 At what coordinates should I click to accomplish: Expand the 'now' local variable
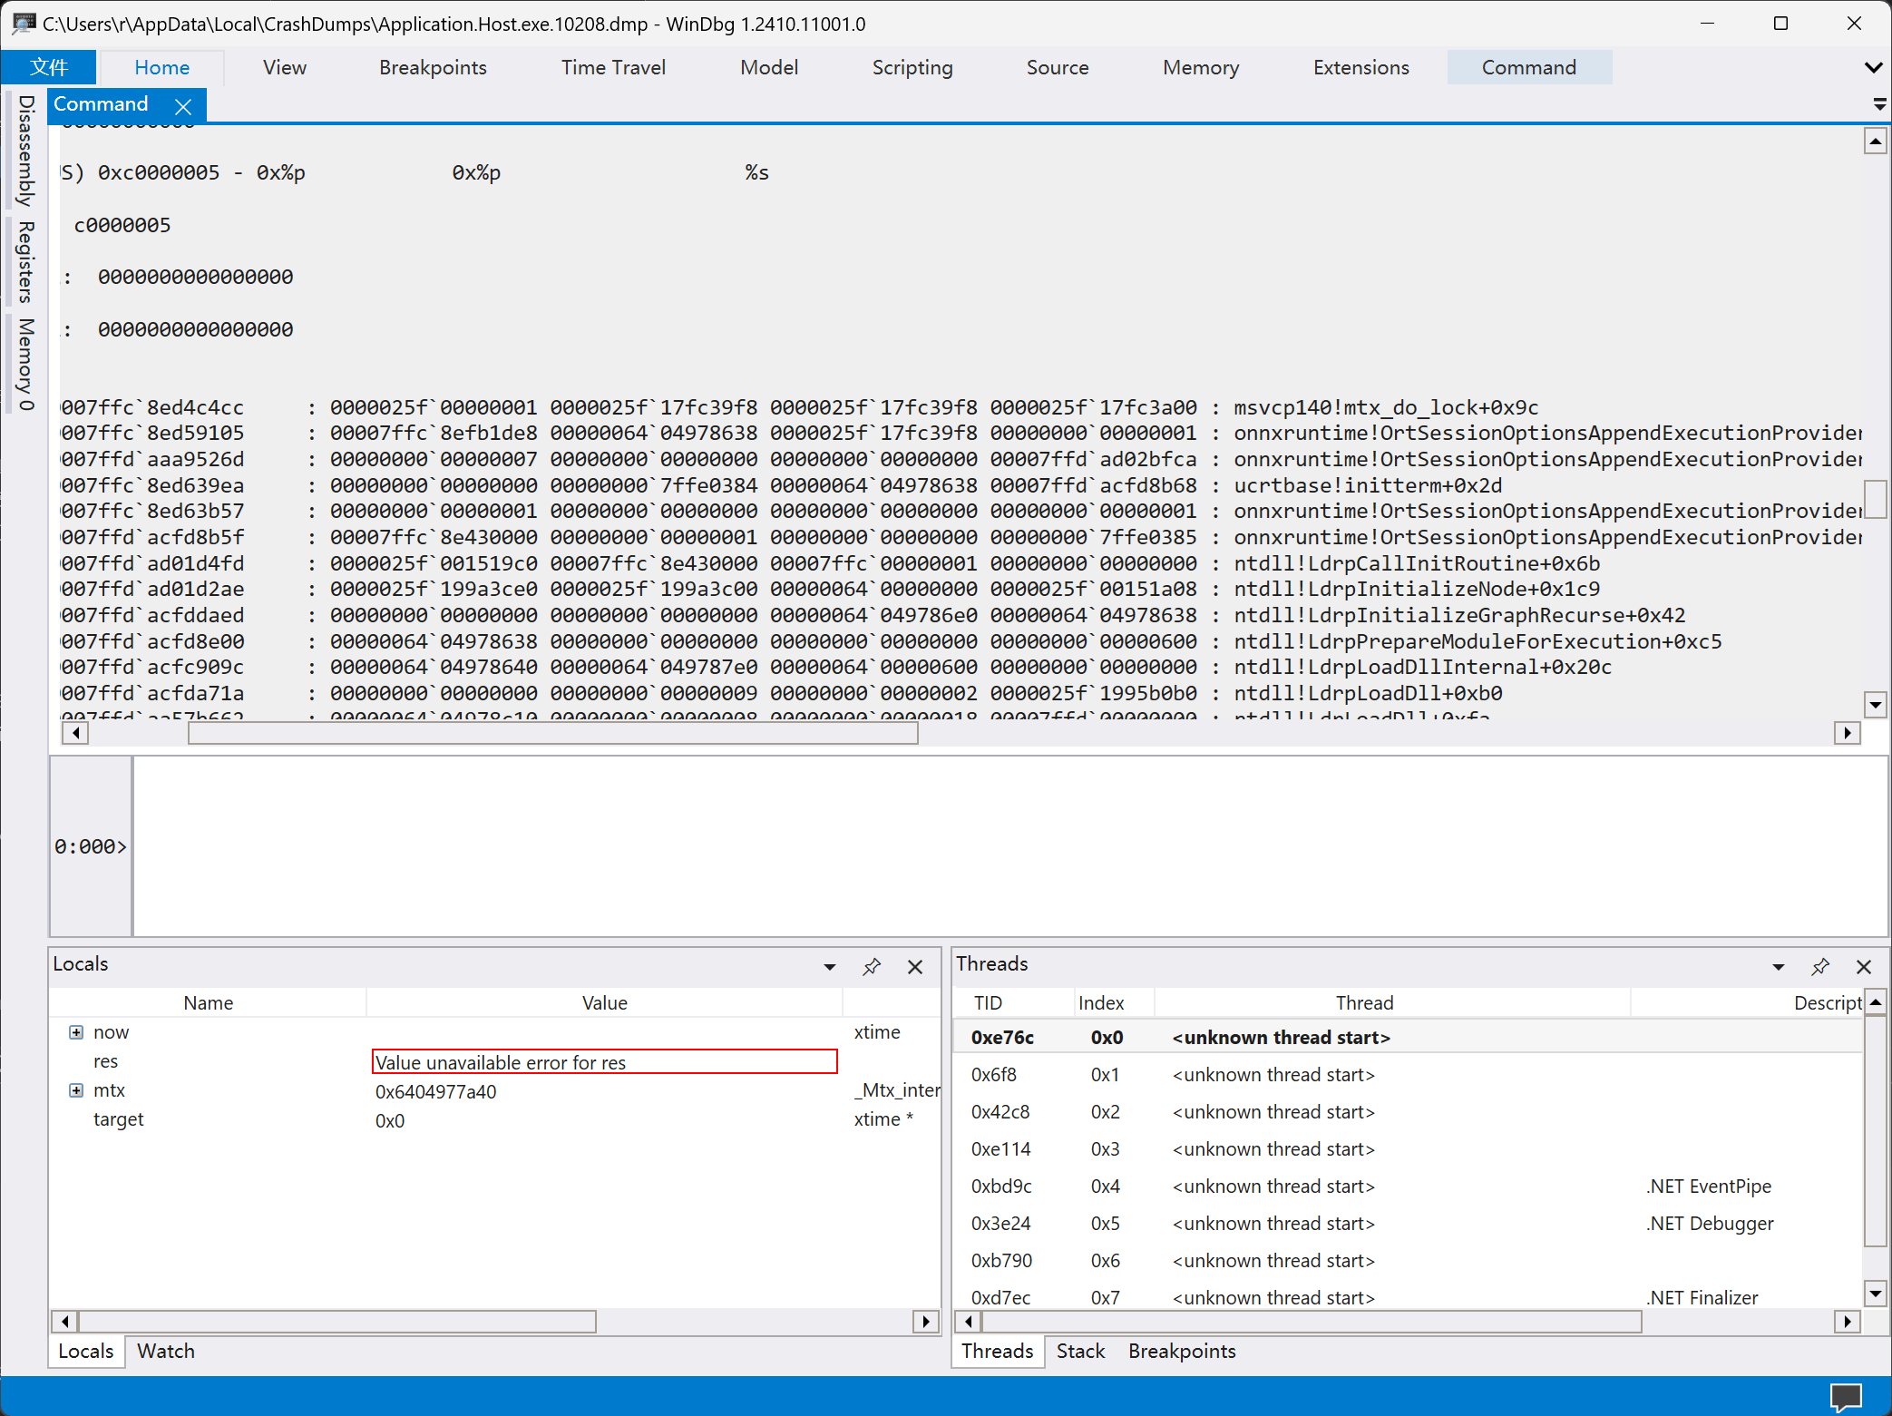(76, 1032)
